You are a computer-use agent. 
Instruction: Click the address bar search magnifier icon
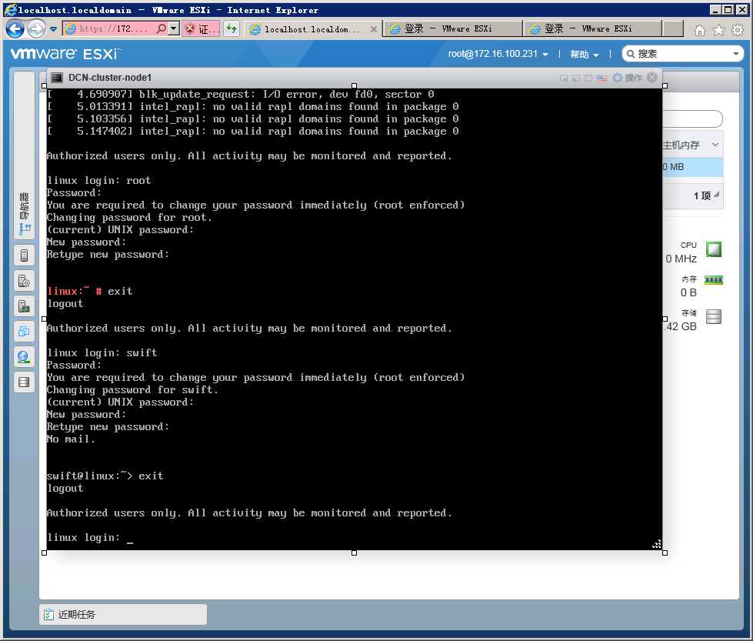click(162, 28)
